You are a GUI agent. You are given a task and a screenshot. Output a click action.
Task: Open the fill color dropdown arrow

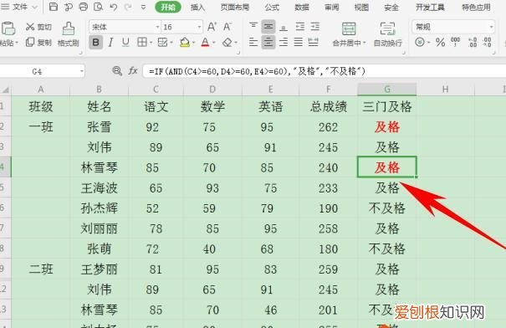click(x=194, y=43)
